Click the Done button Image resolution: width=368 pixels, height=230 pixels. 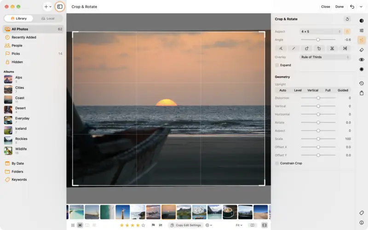[339, 6]
